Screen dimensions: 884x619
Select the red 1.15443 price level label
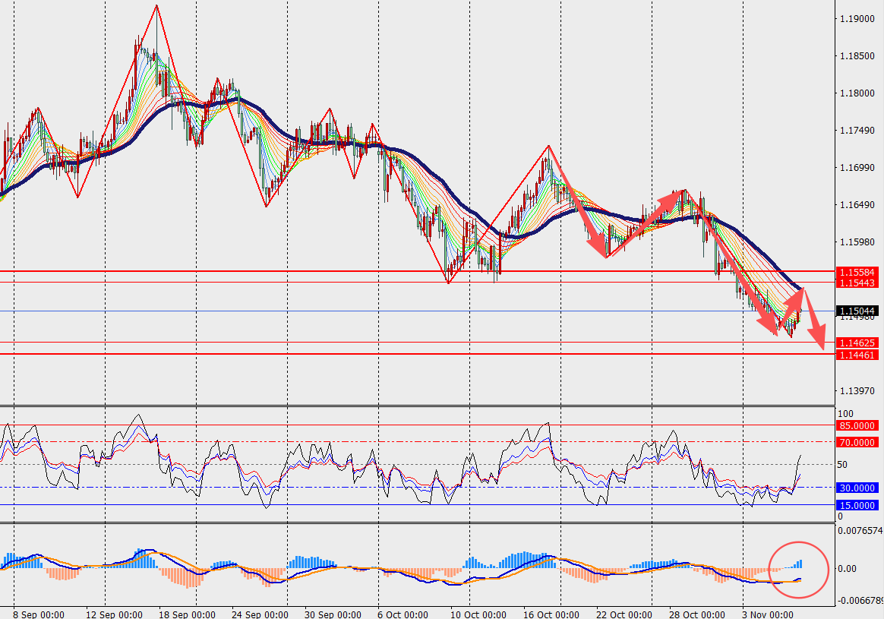click(x=857, y=283)
